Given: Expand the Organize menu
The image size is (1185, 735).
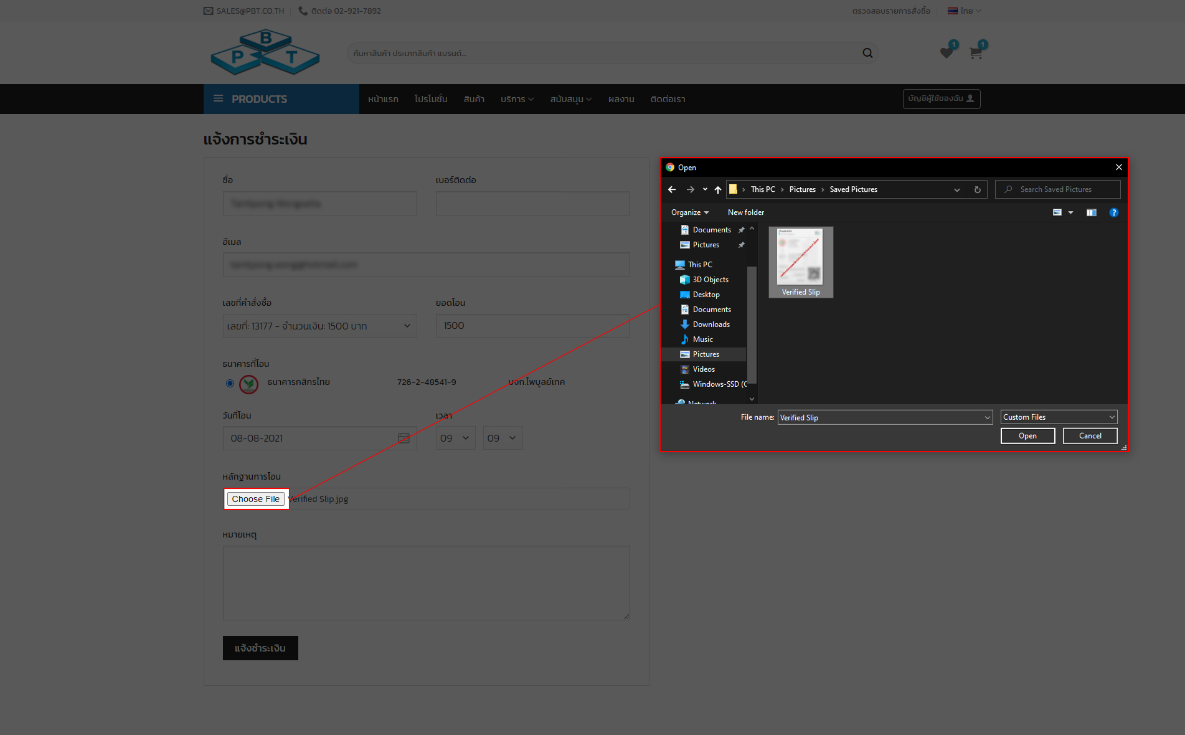Looking at the screenshot, I should pos(689,212).
